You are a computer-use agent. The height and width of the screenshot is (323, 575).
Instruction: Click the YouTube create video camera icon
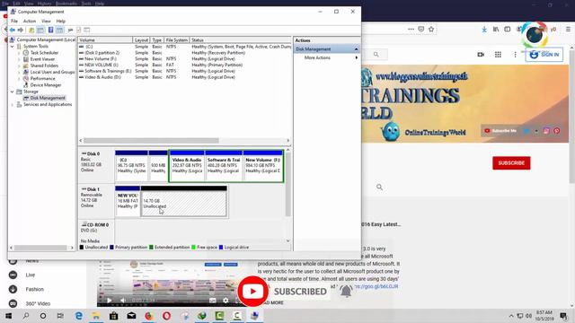pyautogui.click(x=481, y=55)
